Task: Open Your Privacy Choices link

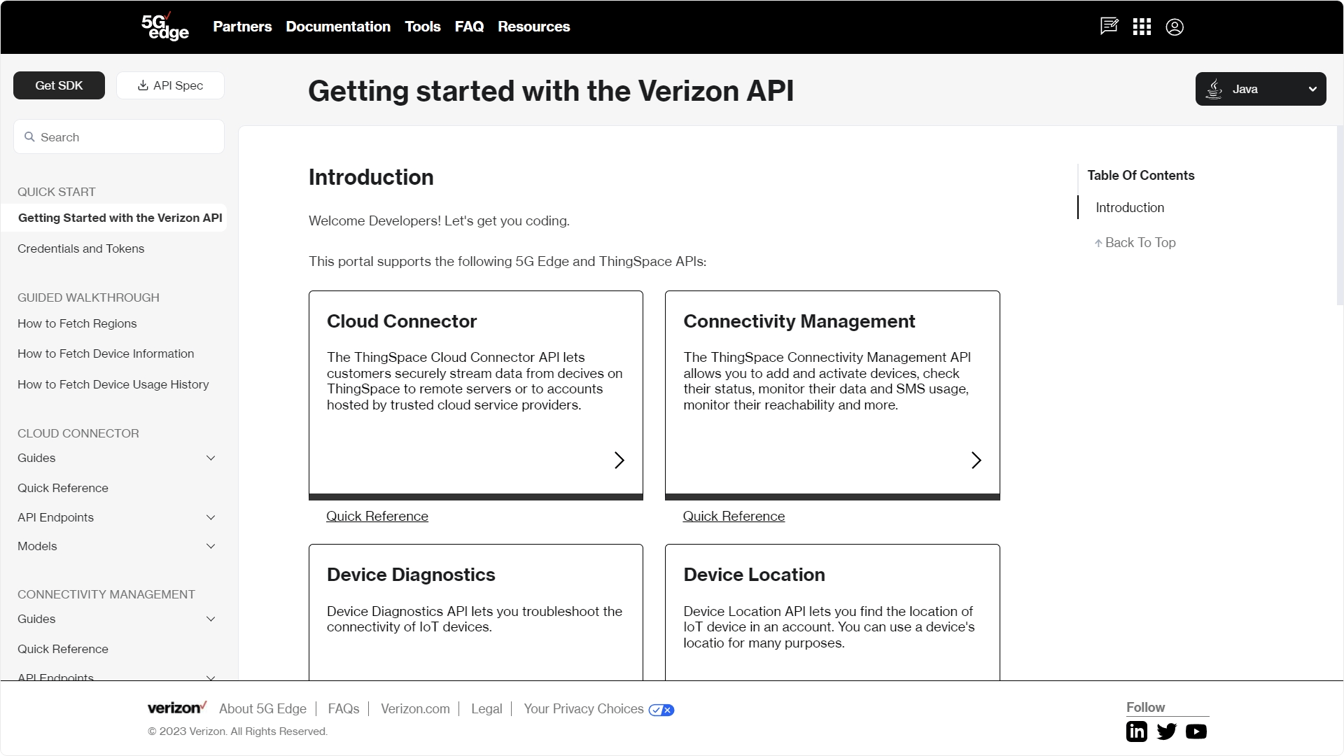Action: 584,708
